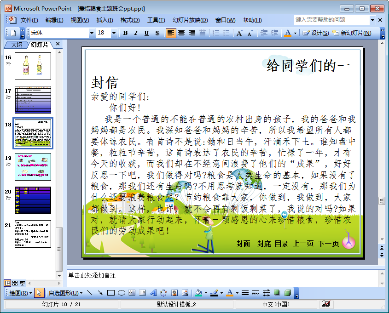Apply bold formatting
This screenshot has width=389, height=313.
pos(126,33)
